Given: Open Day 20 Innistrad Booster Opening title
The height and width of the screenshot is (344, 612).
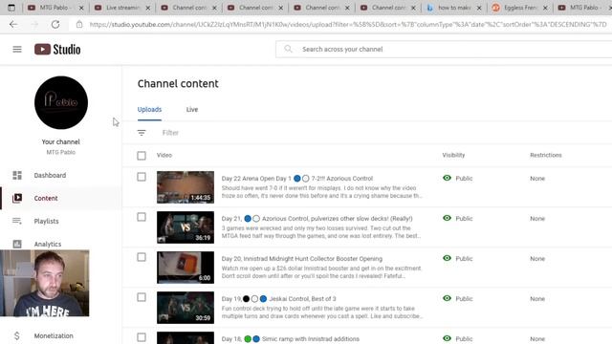Looking at the screenshot, I should (x=302, y=259).
